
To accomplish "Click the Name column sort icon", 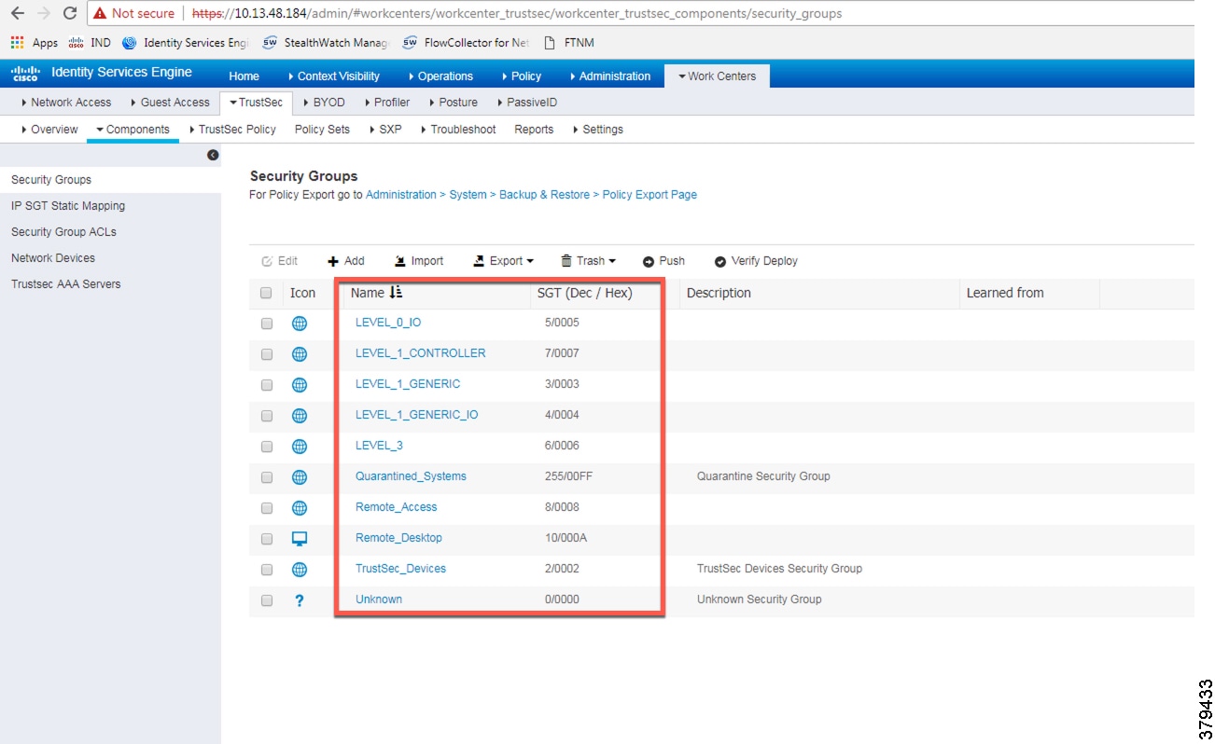I will click(396, 293).
